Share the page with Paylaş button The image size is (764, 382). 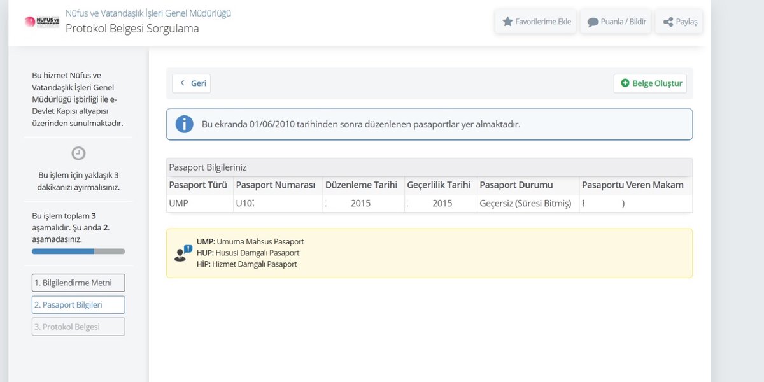coord(679,22)
